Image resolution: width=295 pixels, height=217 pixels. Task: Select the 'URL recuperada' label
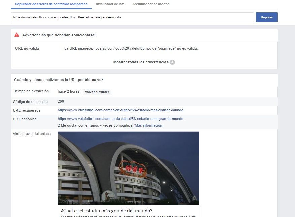(x=27, y=110)
